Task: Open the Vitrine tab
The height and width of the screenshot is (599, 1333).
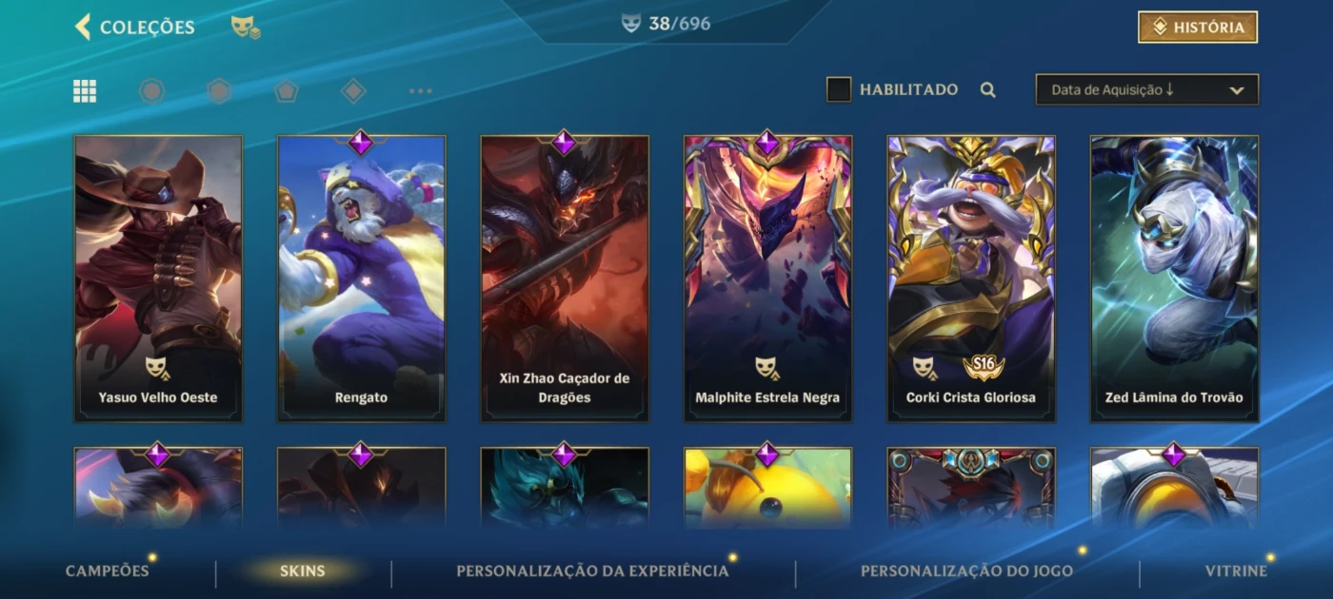Action: [1236, 571]
